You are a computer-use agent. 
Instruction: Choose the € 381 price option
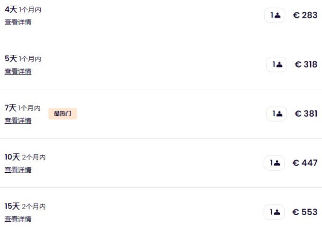(306, 113)
